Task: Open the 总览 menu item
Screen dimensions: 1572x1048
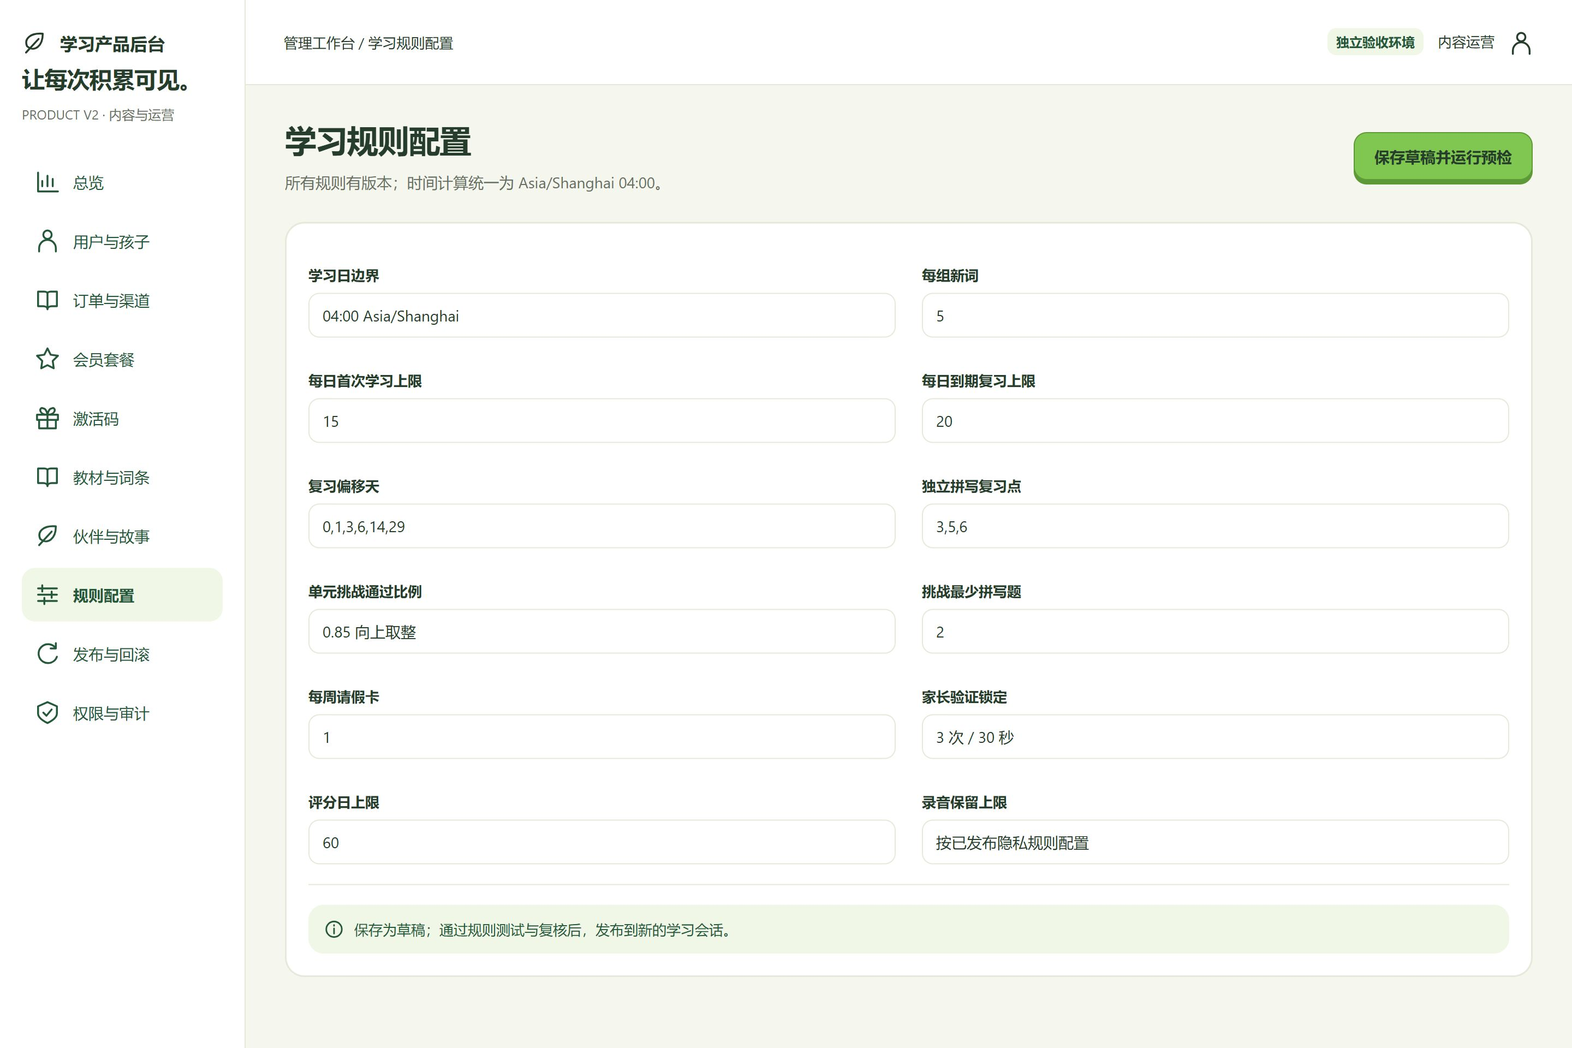Action: pos(122,182)
